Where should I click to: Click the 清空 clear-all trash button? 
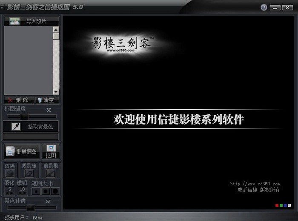(47, 100)
